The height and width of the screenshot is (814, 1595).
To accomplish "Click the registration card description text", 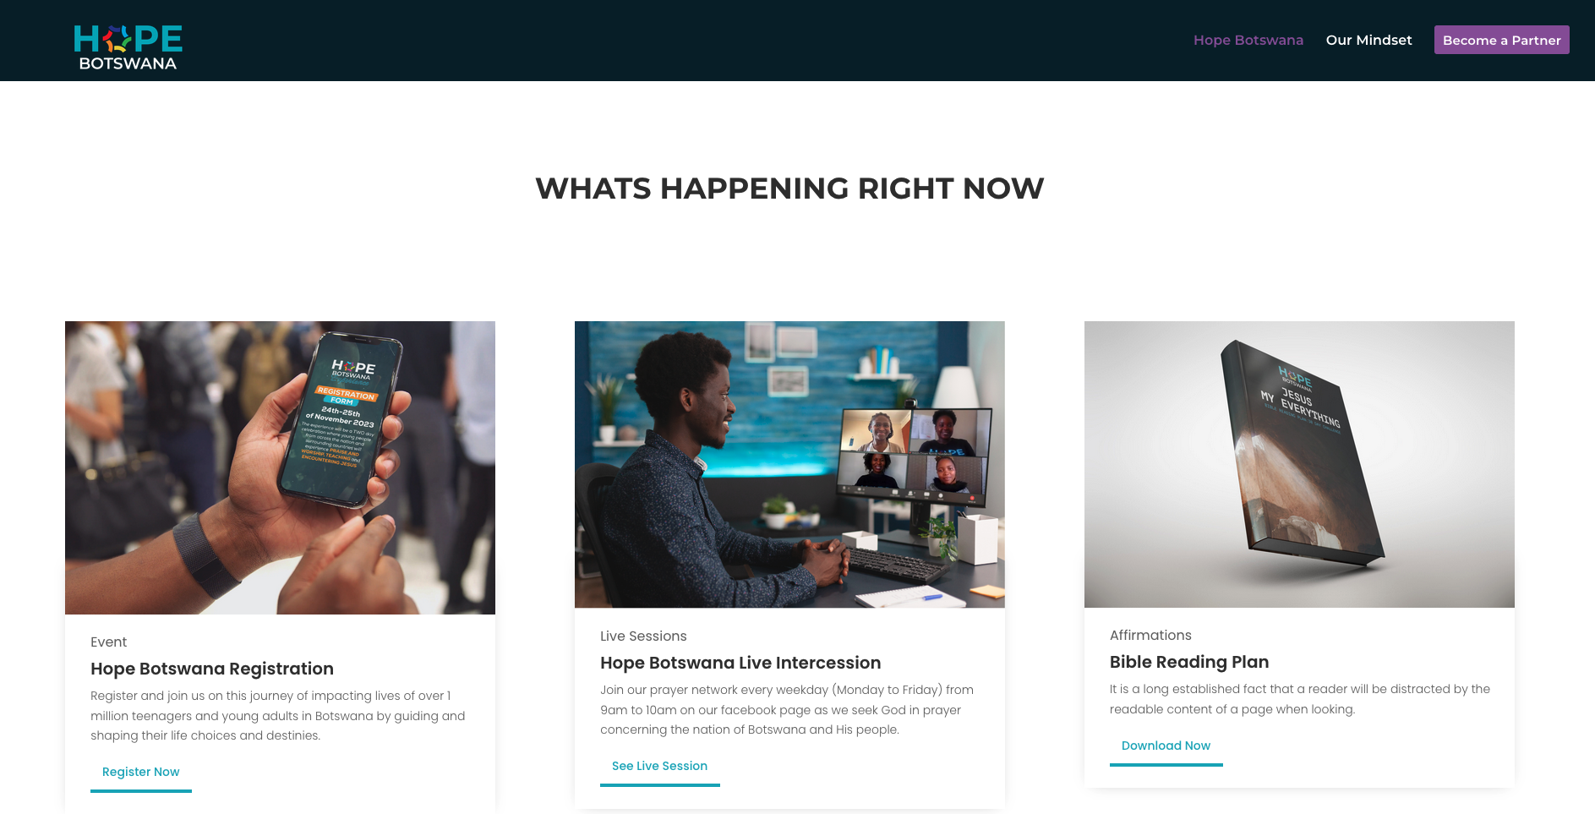I will [x=278, y=716].
